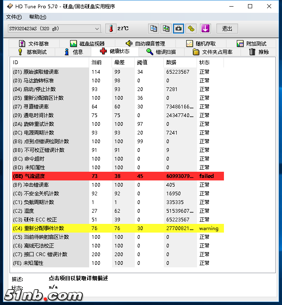Switch to the 基准测试 tab

coord(32,52)
